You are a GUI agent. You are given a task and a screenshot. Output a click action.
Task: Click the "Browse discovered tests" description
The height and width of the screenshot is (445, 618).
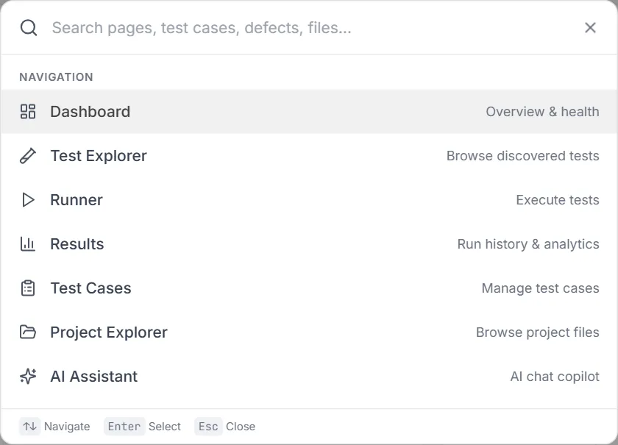[522, 156]
